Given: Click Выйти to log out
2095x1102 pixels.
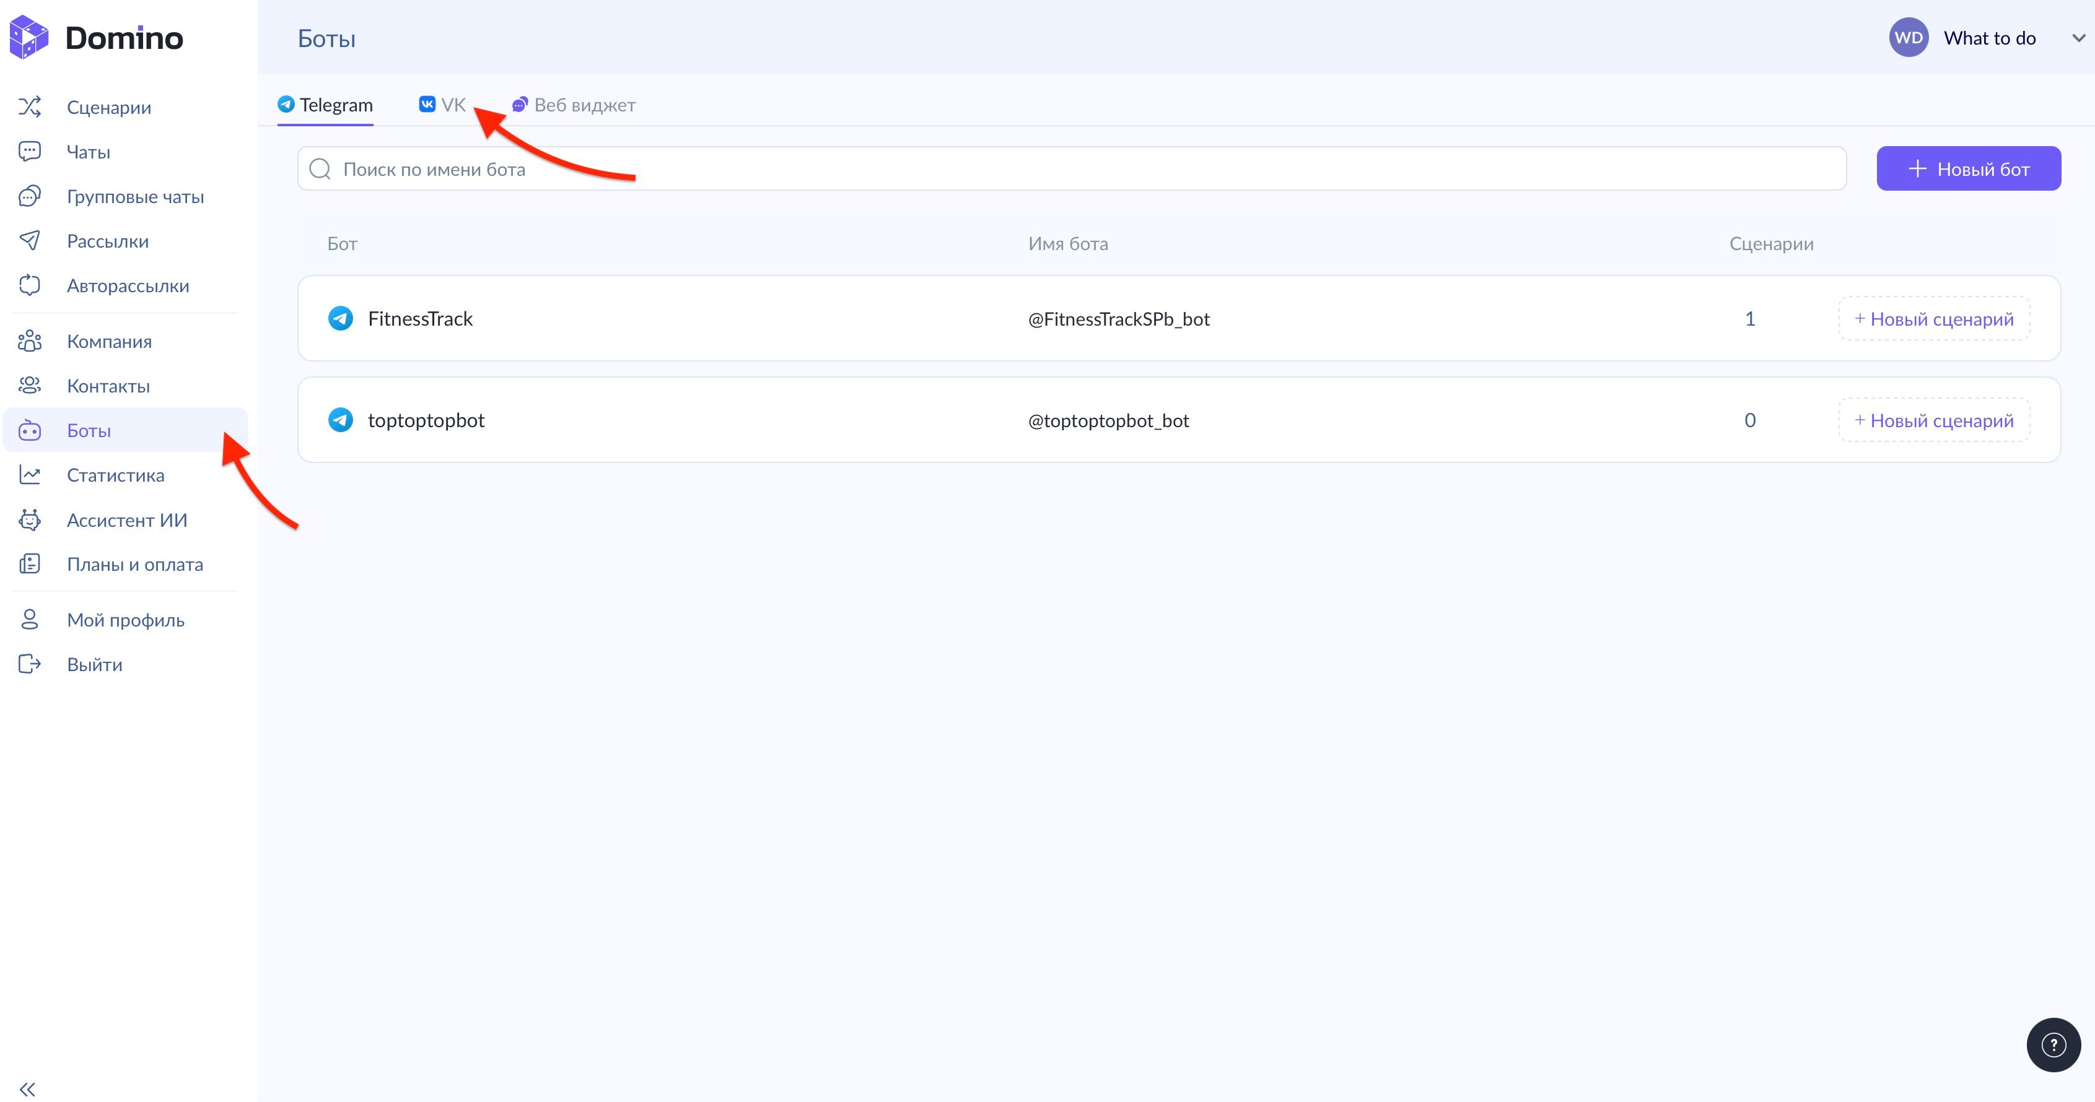Looking at the screenshot, I should coord(94,665).
